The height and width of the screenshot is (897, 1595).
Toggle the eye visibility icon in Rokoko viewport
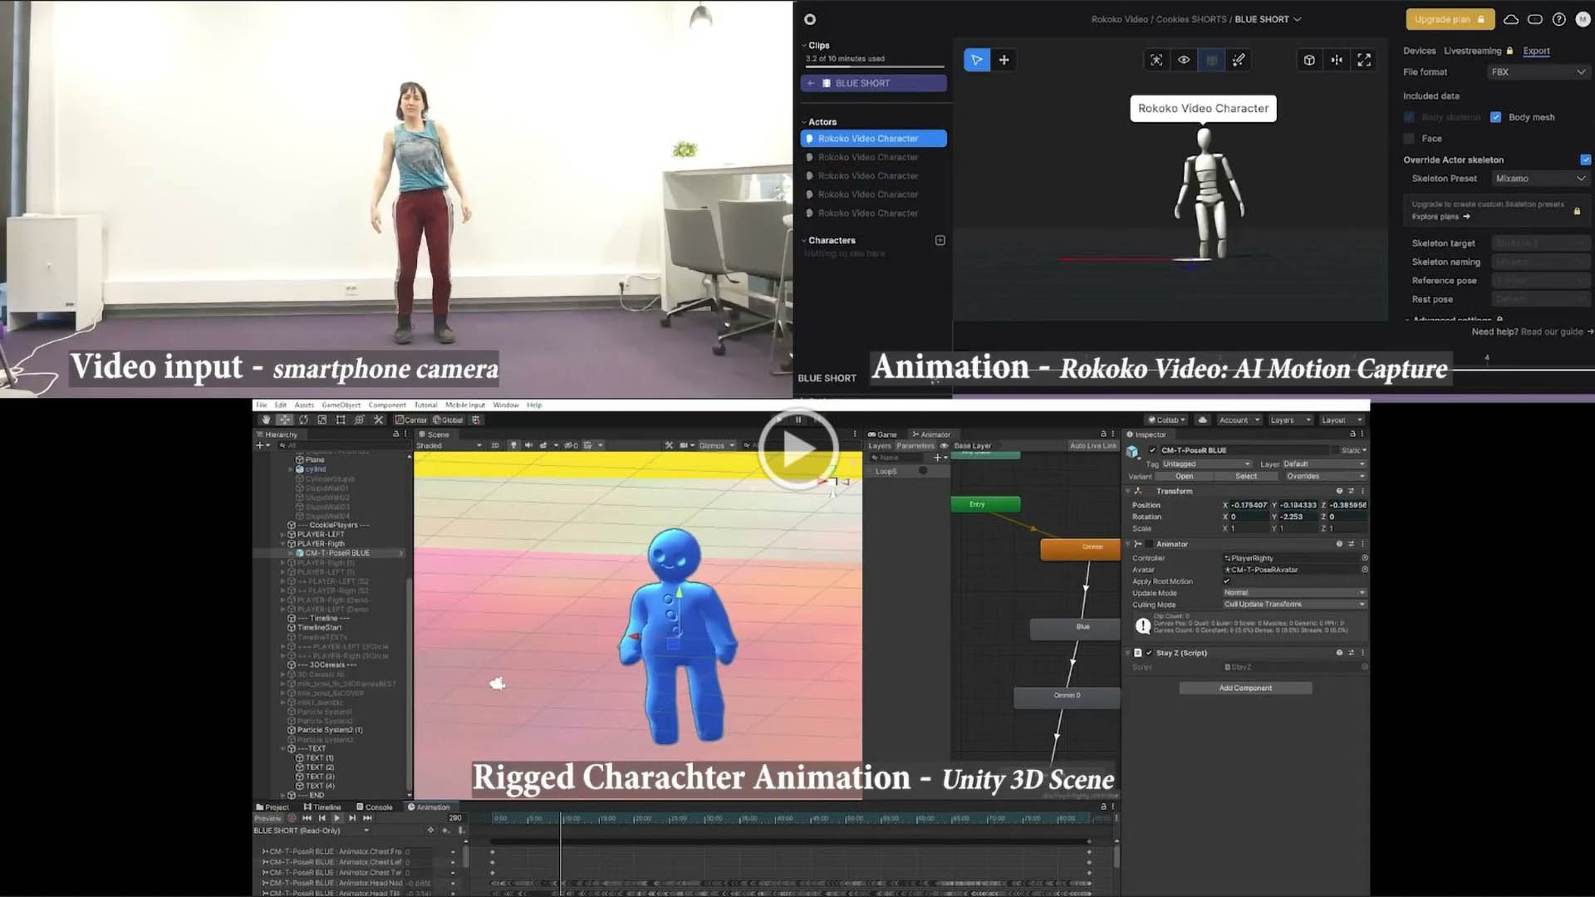point(1184,60)
